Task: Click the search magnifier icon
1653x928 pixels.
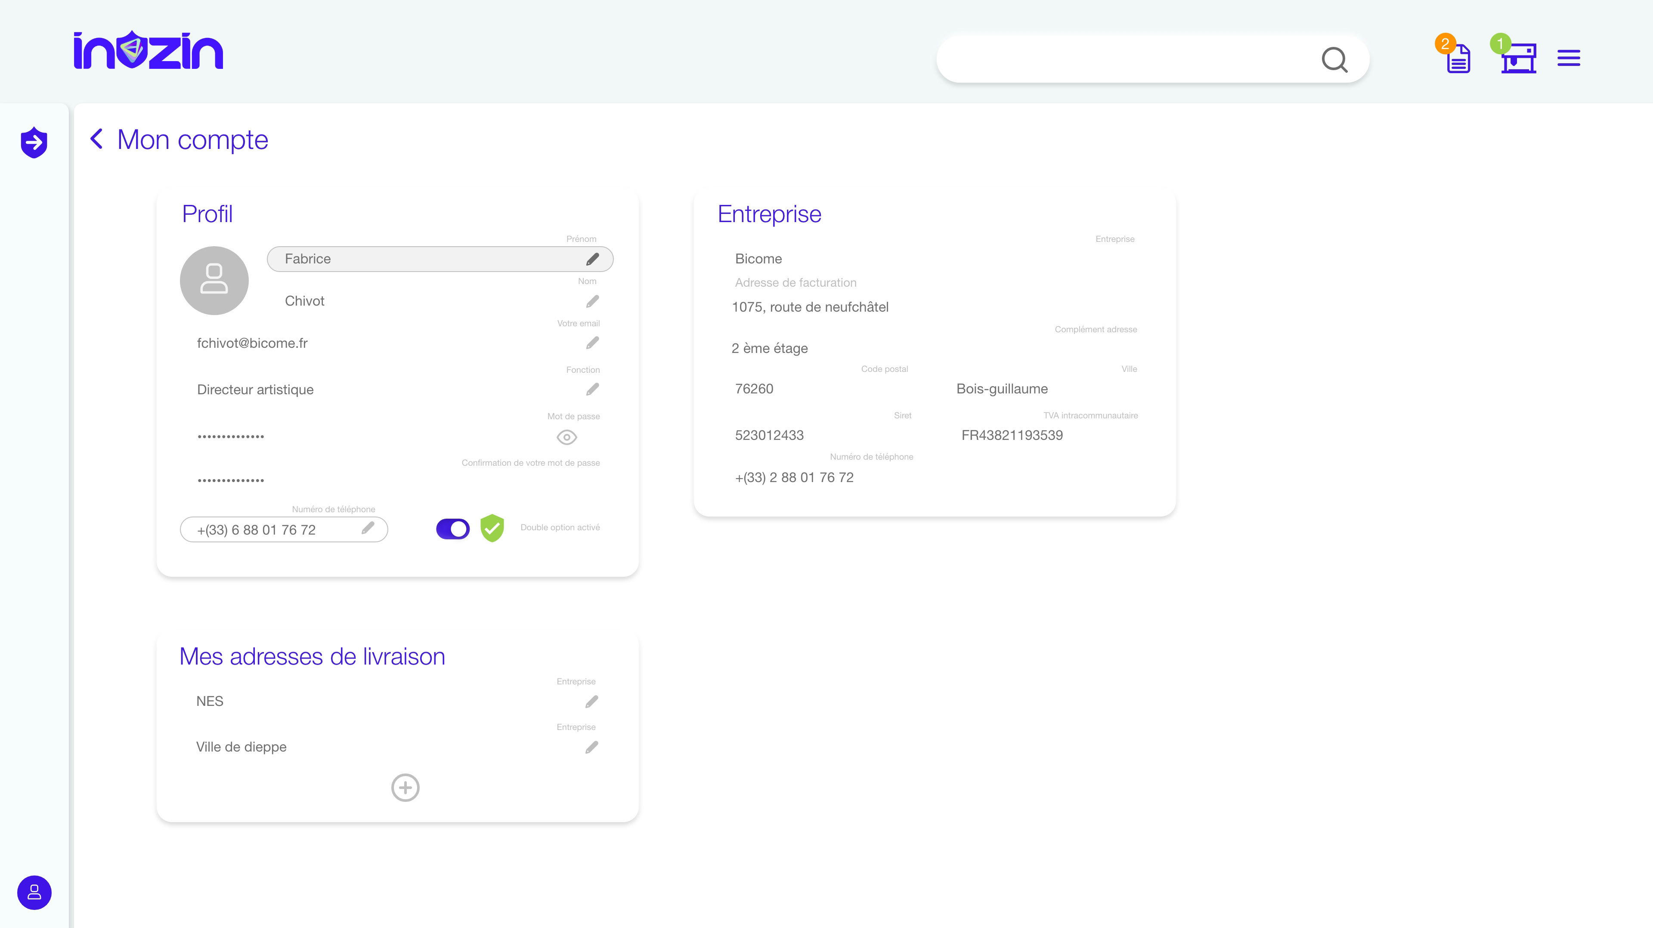Action: (1334, 60)
